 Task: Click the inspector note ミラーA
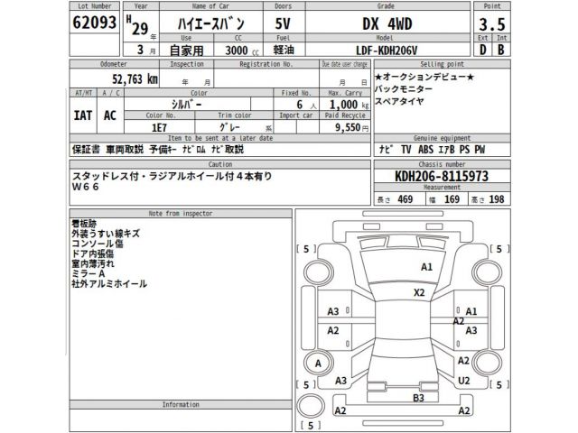coord(89,273)
